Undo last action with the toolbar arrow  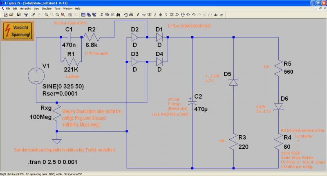click(193, 15)
